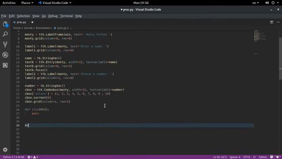The width and height of the screenshot is (282, 159).
Task: Open the Help menu
Action: point(78,16)
